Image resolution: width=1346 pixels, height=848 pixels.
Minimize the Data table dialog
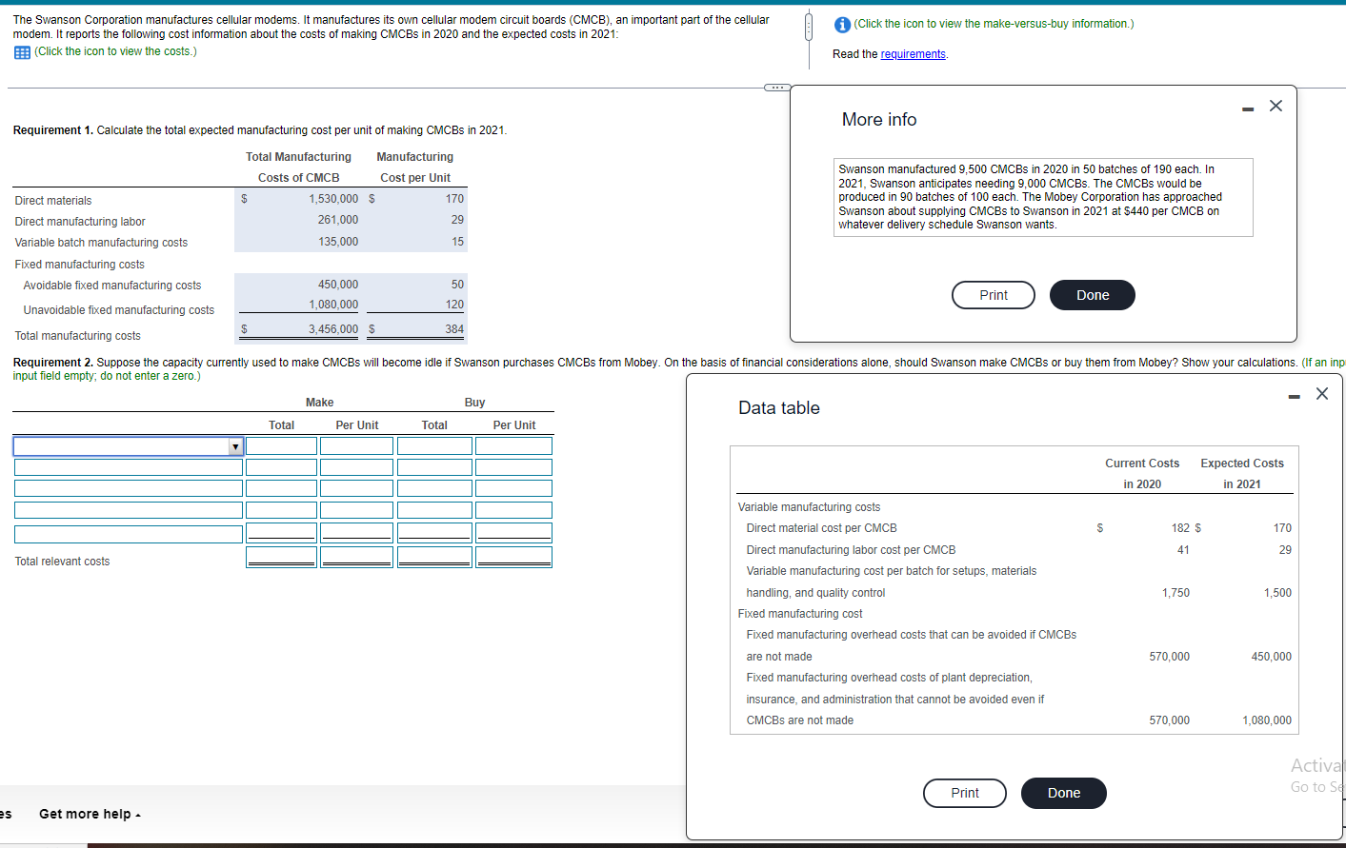[1294, 397]
